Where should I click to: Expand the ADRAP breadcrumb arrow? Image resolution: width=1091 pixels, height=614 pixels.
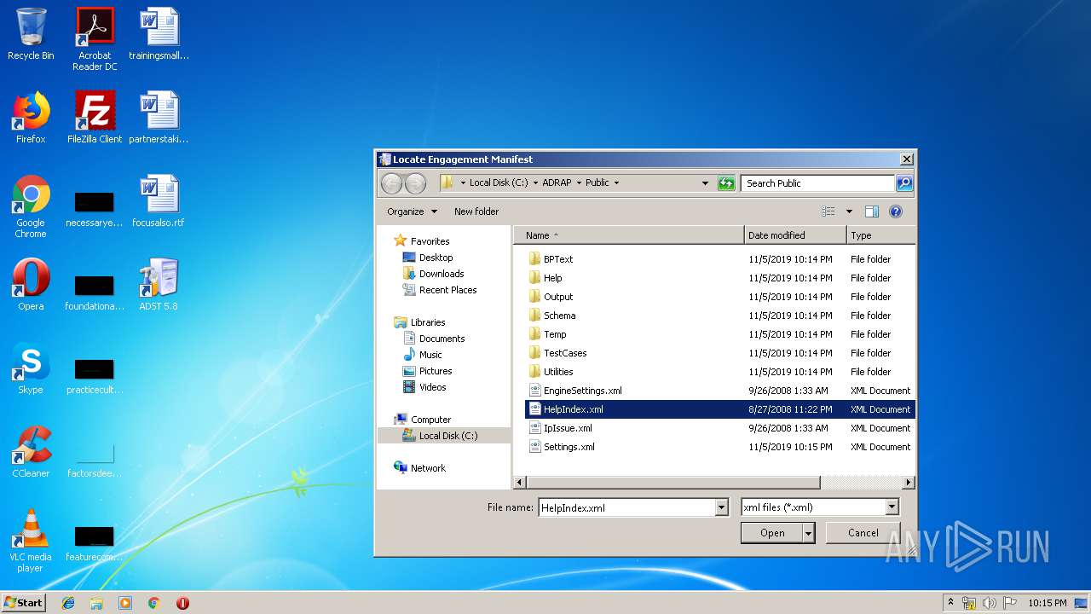pyautogui.click(x=579, y=183)
